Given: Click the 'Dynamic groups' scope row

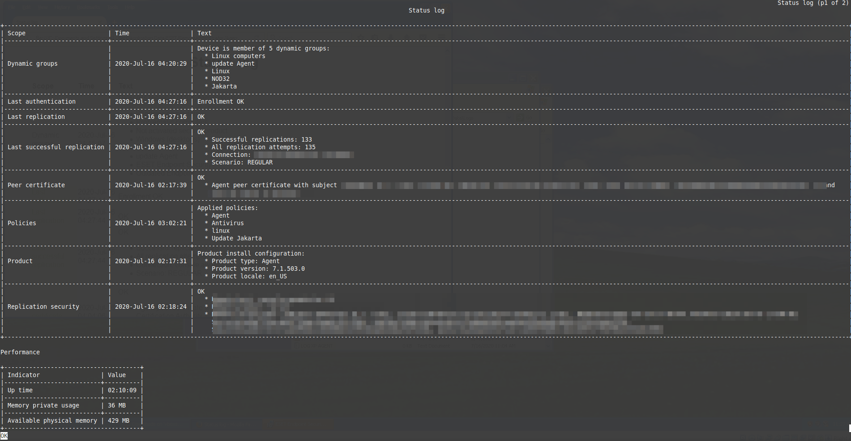Looking at the screenshot, I should point(33,63).
